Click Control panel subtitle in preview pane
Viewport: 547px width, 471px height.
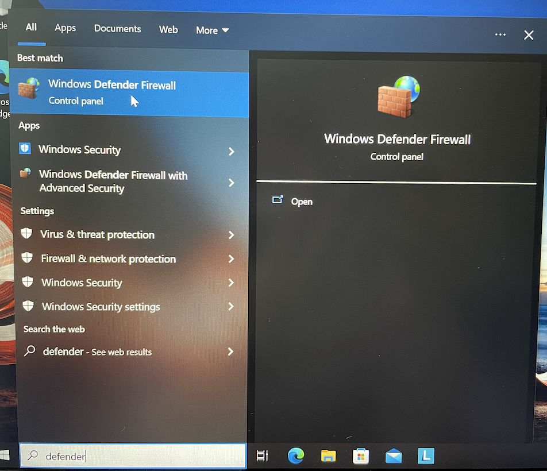[x=396, y=157]
